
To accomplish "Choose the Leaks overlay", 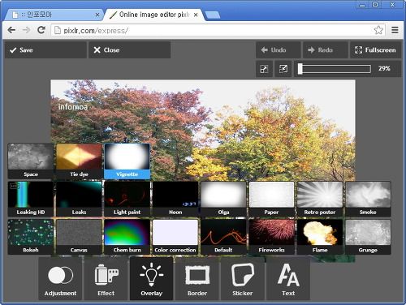I will click(x=79, y=199).
